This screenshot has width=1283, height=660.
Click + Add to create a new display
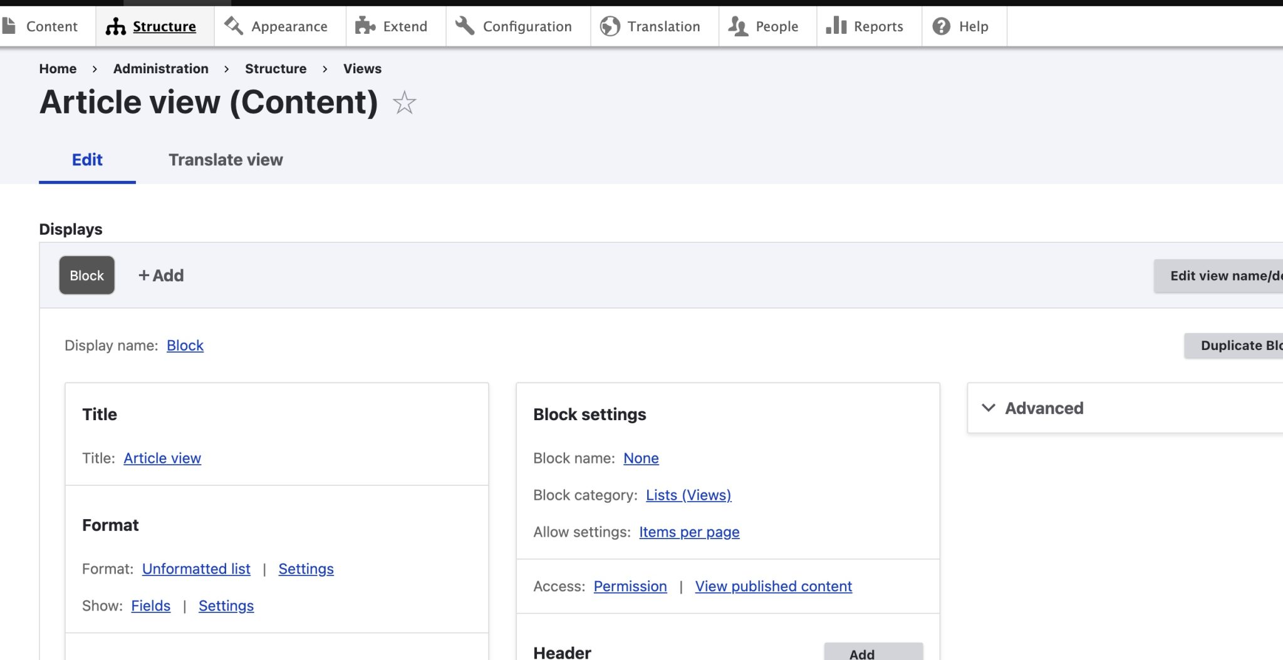160,275
